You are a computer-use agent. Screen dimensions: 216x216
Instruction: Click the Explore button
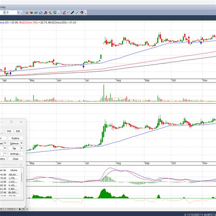pos(15,138)
